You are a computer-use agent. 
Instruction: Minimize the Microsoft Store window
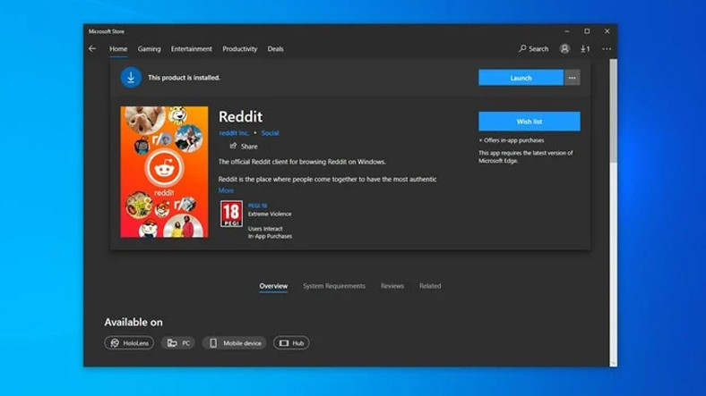567,31
